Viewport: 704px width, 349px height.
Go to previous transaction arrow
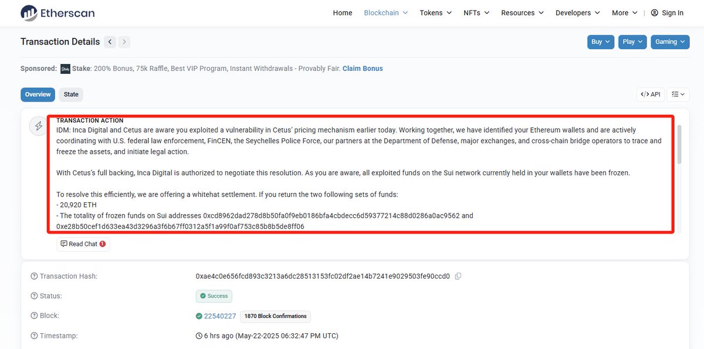coord(110,42)
